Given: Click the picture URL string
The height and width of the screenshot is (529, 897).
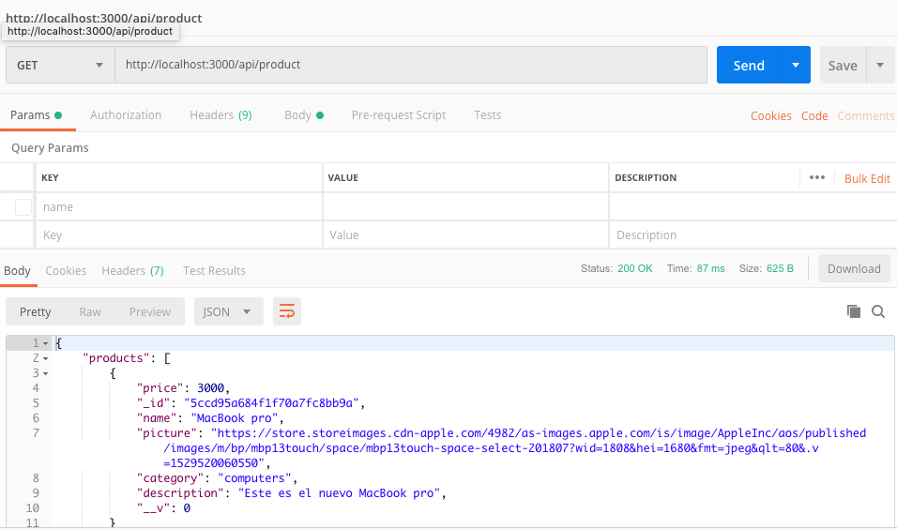Looking at the screenshot, I should point(514,447).
